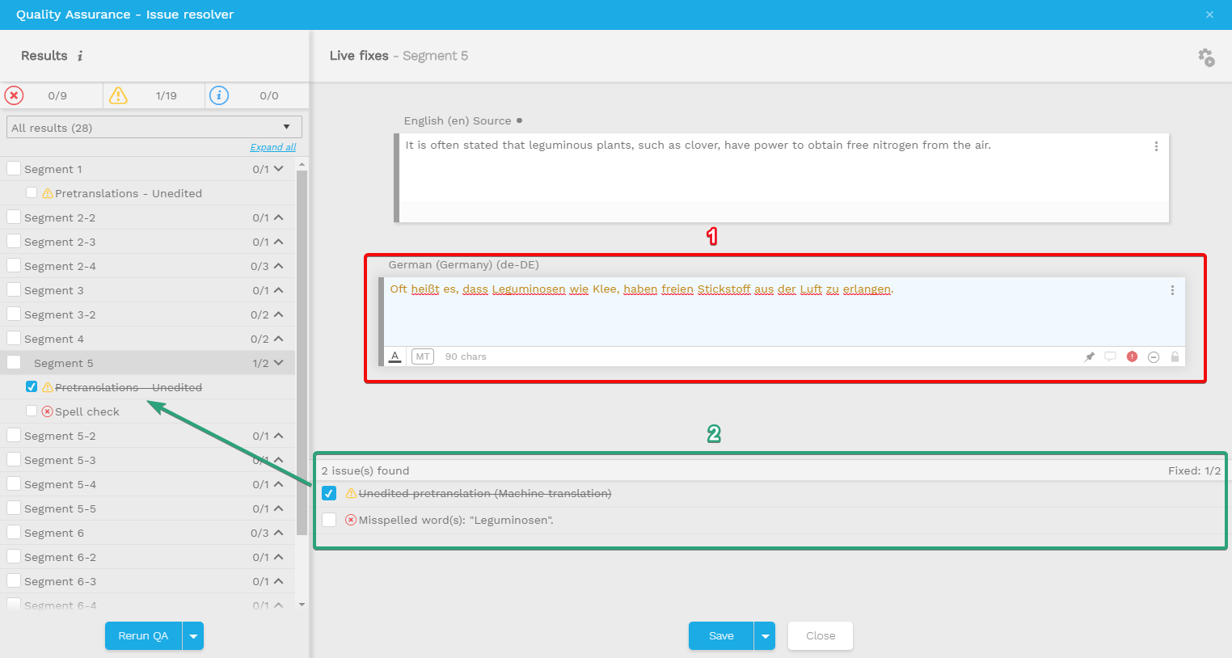The image size is (1232, 658).
Task: Click the Save button
Action: pos(720,636)
